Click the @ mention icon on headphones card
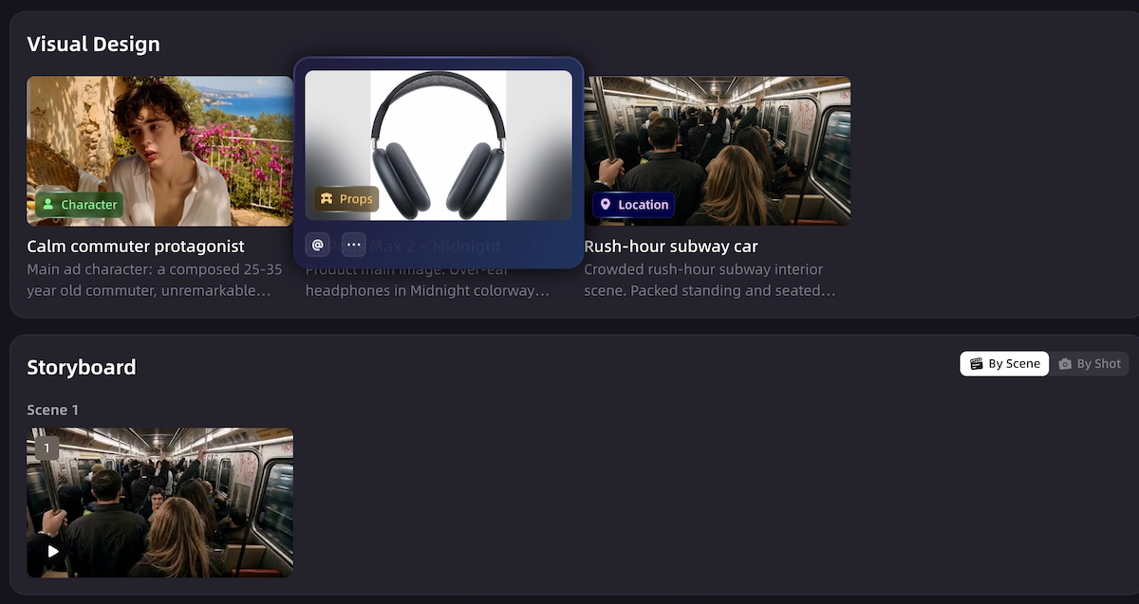This screenshot has height=604, width=1139. [318, 245]
